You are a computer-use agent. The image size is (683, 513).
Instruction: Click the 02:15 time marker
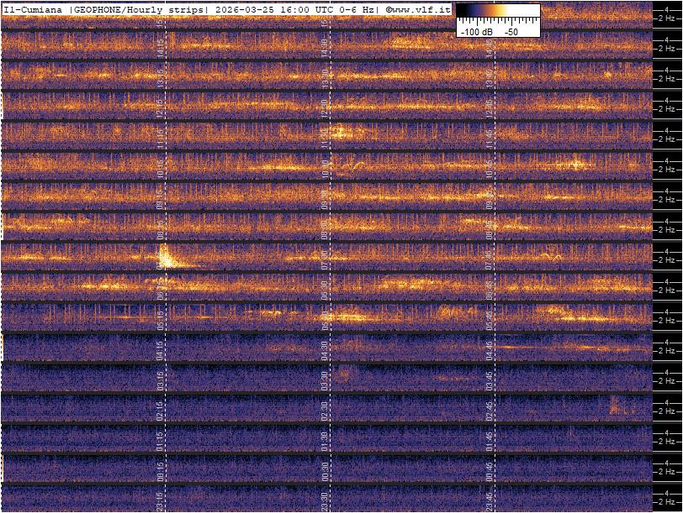pyautogui.click(x=160, y=411)
